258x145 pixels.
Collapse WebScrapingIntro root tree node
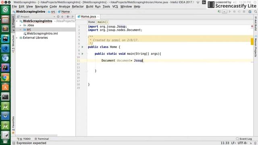(x=17, y=21)
